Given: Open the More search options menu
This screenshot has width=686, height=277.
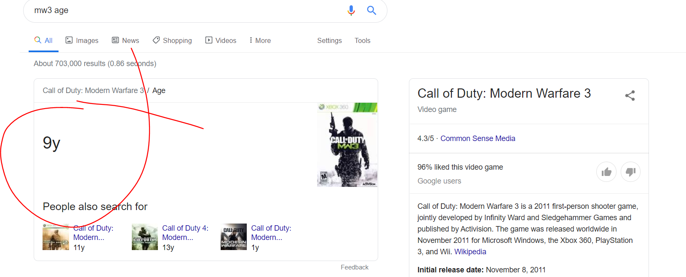Looking at the screenshot, I should 260,40.
